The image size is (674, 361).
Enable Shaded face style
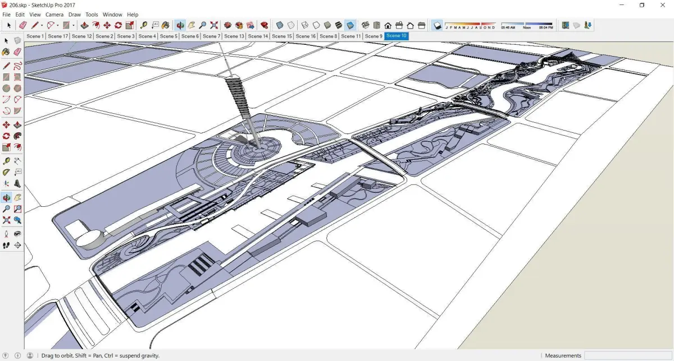tap(327, 25)
